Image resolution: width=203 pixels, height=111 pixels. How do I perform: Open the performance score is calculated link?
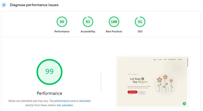[72, 101]
